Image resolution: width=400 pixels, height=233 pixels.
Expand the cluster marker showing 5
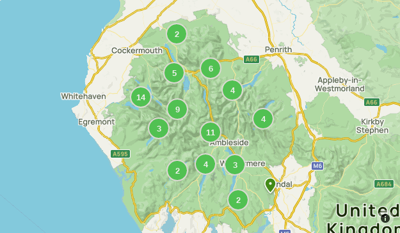(x=174, y=73)
